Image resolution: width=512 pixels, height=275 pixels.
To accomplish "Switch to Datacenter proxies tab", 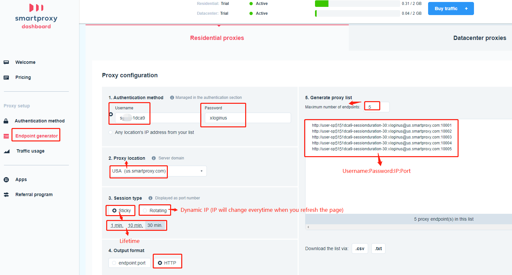I will [480, 38].
